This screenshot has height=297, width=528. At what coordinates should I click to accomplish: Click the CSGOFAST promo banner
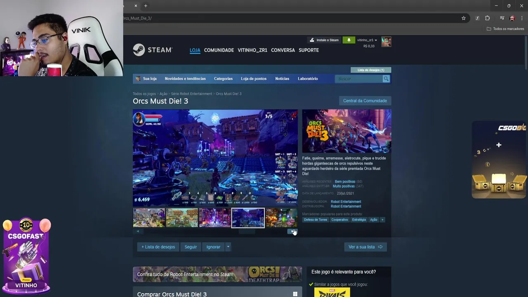26,256
